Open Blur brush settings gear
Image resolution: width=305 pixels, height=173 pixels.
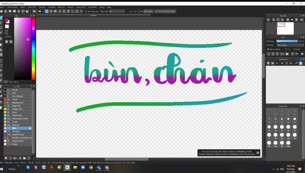pos(30,128)
